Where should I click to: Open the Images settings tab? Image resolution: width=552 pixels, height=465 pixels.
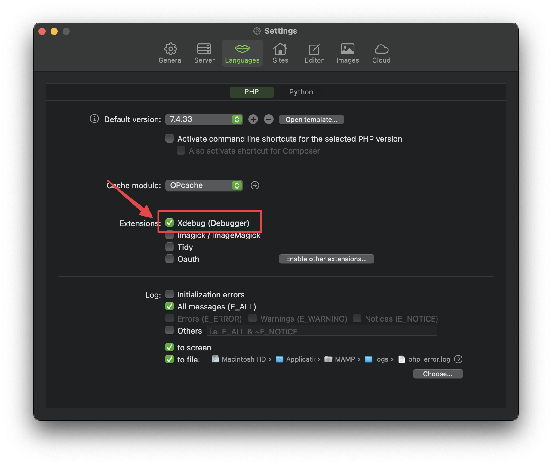pyautogui.click(x=348, y=53)
